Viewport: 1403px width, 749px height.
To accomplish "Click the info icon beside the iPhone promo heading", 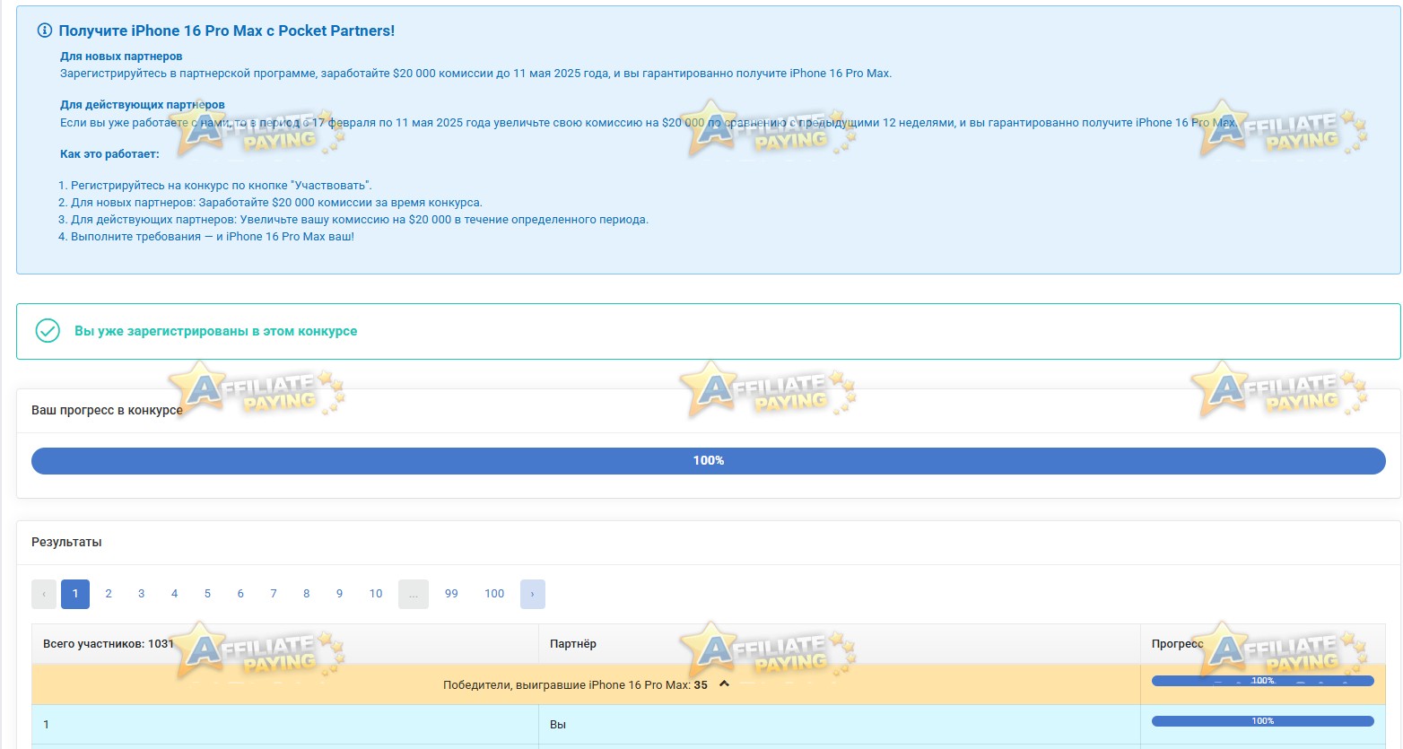I will click(44, 30).
